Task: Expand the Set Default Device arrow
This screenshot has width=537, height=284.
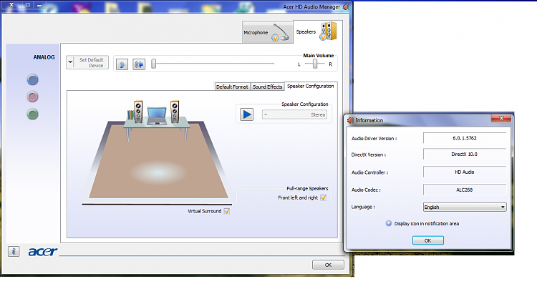Action: point(70,62)
